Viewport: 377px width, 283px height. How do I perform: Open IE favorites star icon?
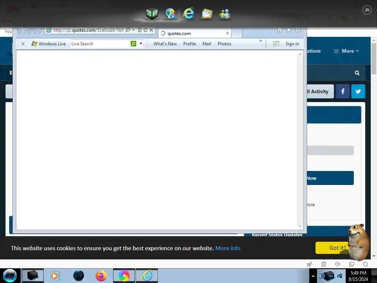[289, 30]
